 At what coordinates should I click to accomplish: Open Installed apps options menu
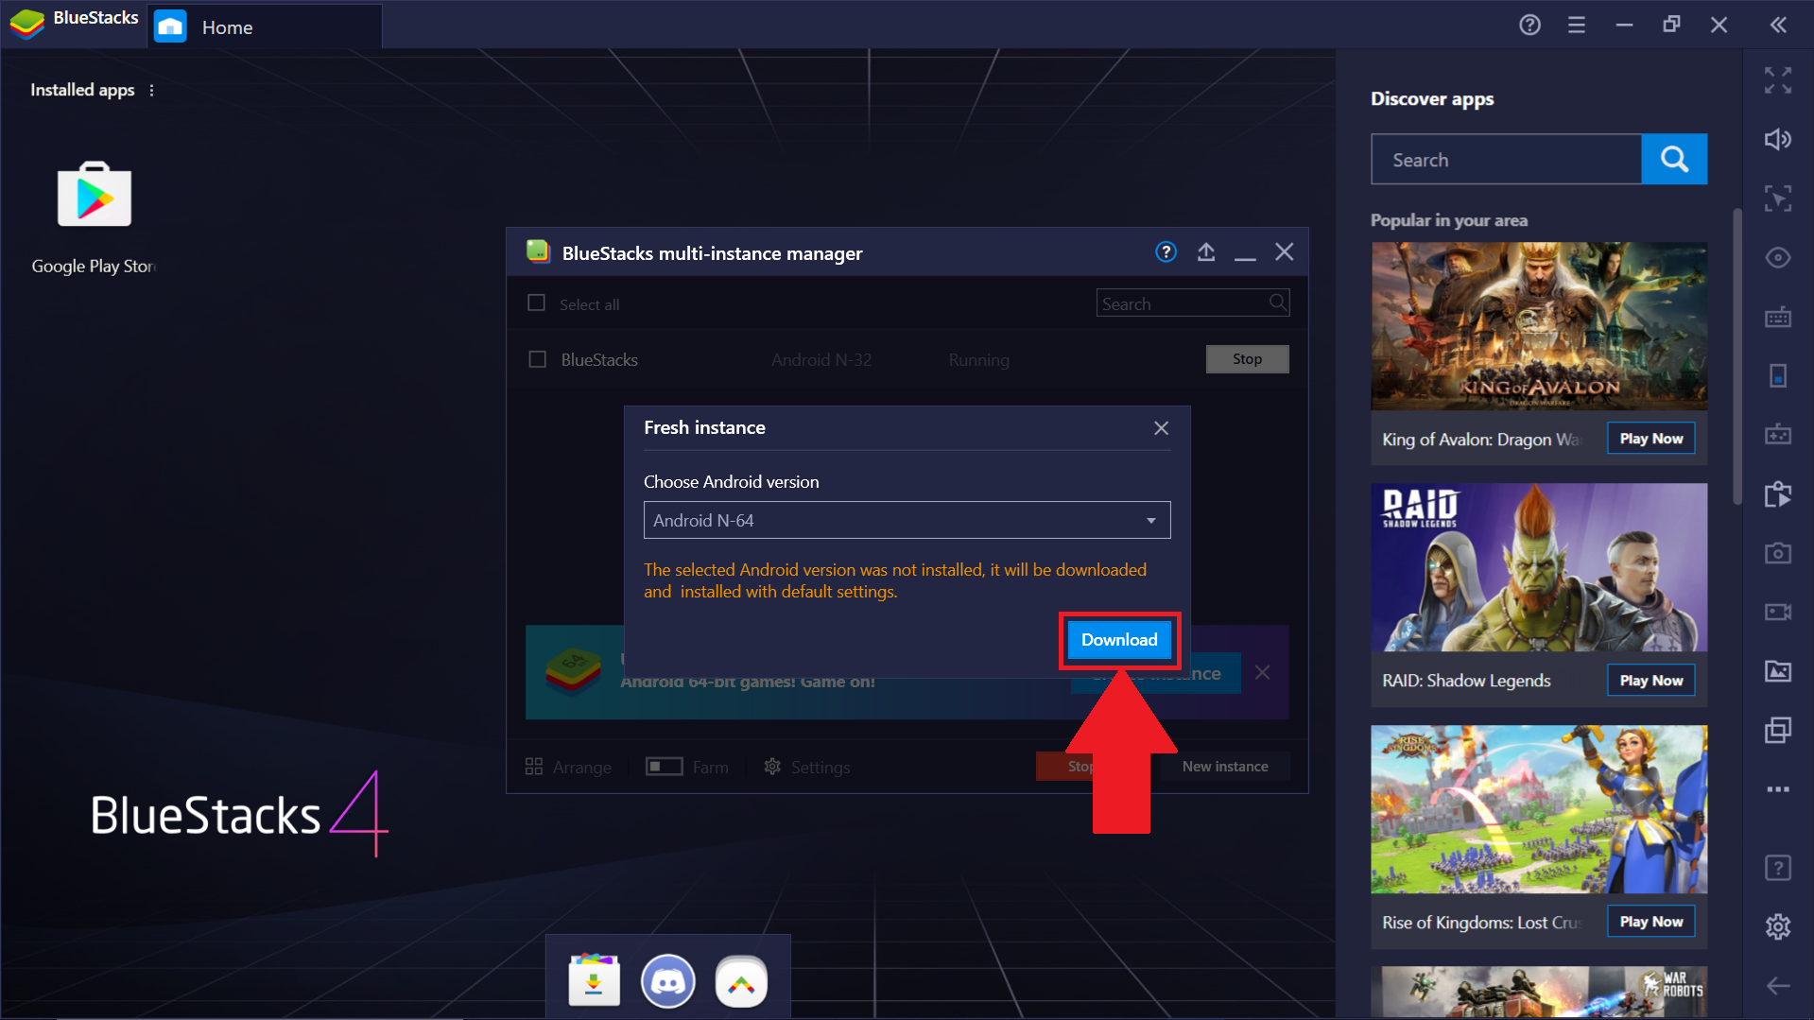pos(151,90)
